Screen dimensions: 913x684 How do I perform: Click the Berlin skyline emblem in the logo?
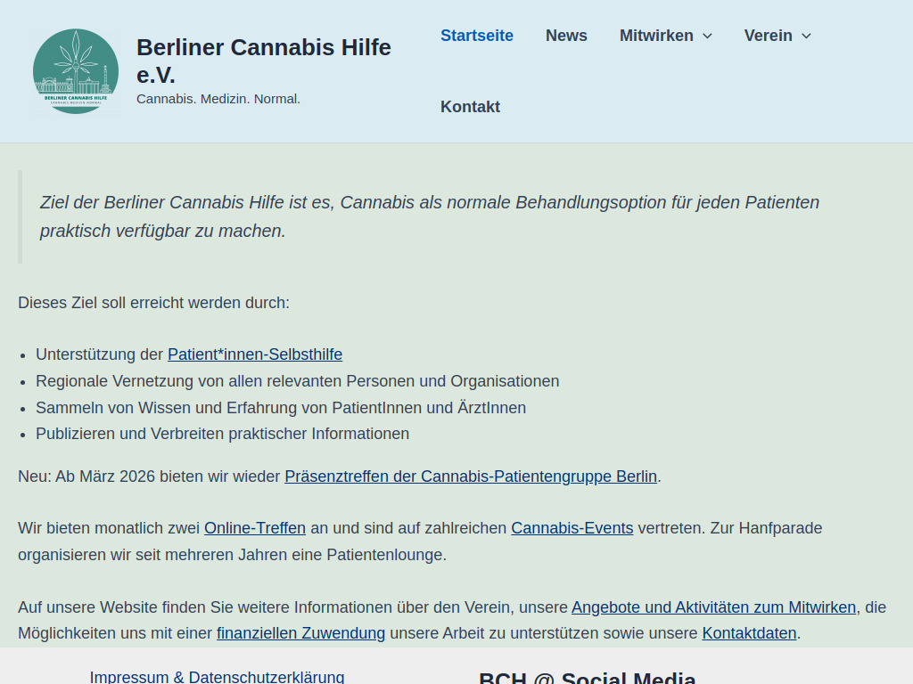click(x=76, y=85)
